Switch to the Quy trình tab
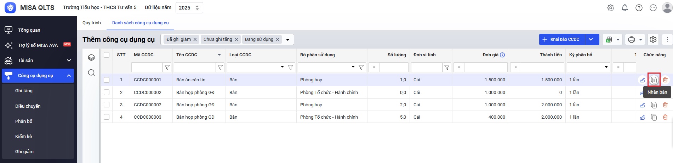Viewport: 673px width, 163px height. [92, 23]
